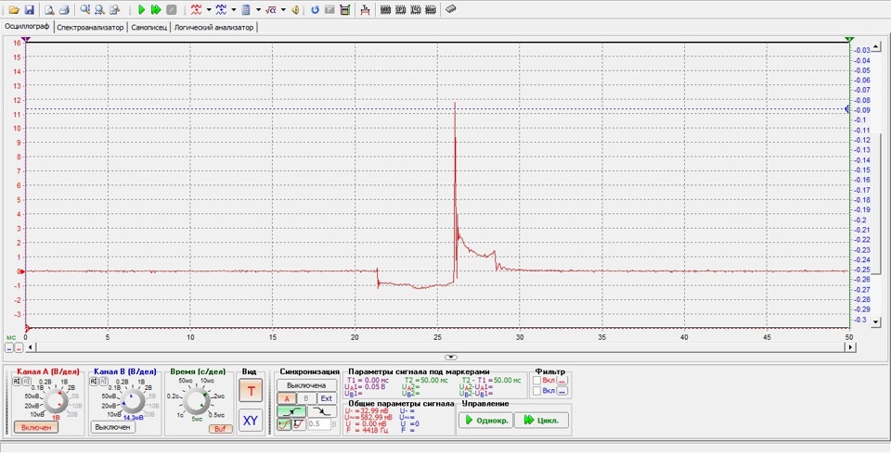This screenshot has width=891, height=453.
Task: Click the hysteresis sync mode icon
Action: tap(298, 423)
